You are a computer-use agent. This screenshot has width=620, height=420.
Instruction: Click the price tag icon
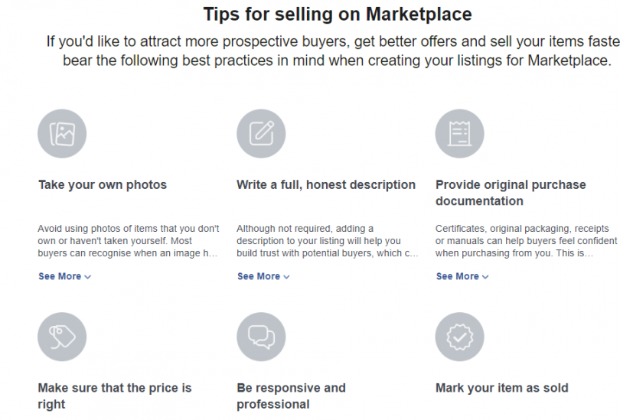(62, 337)
